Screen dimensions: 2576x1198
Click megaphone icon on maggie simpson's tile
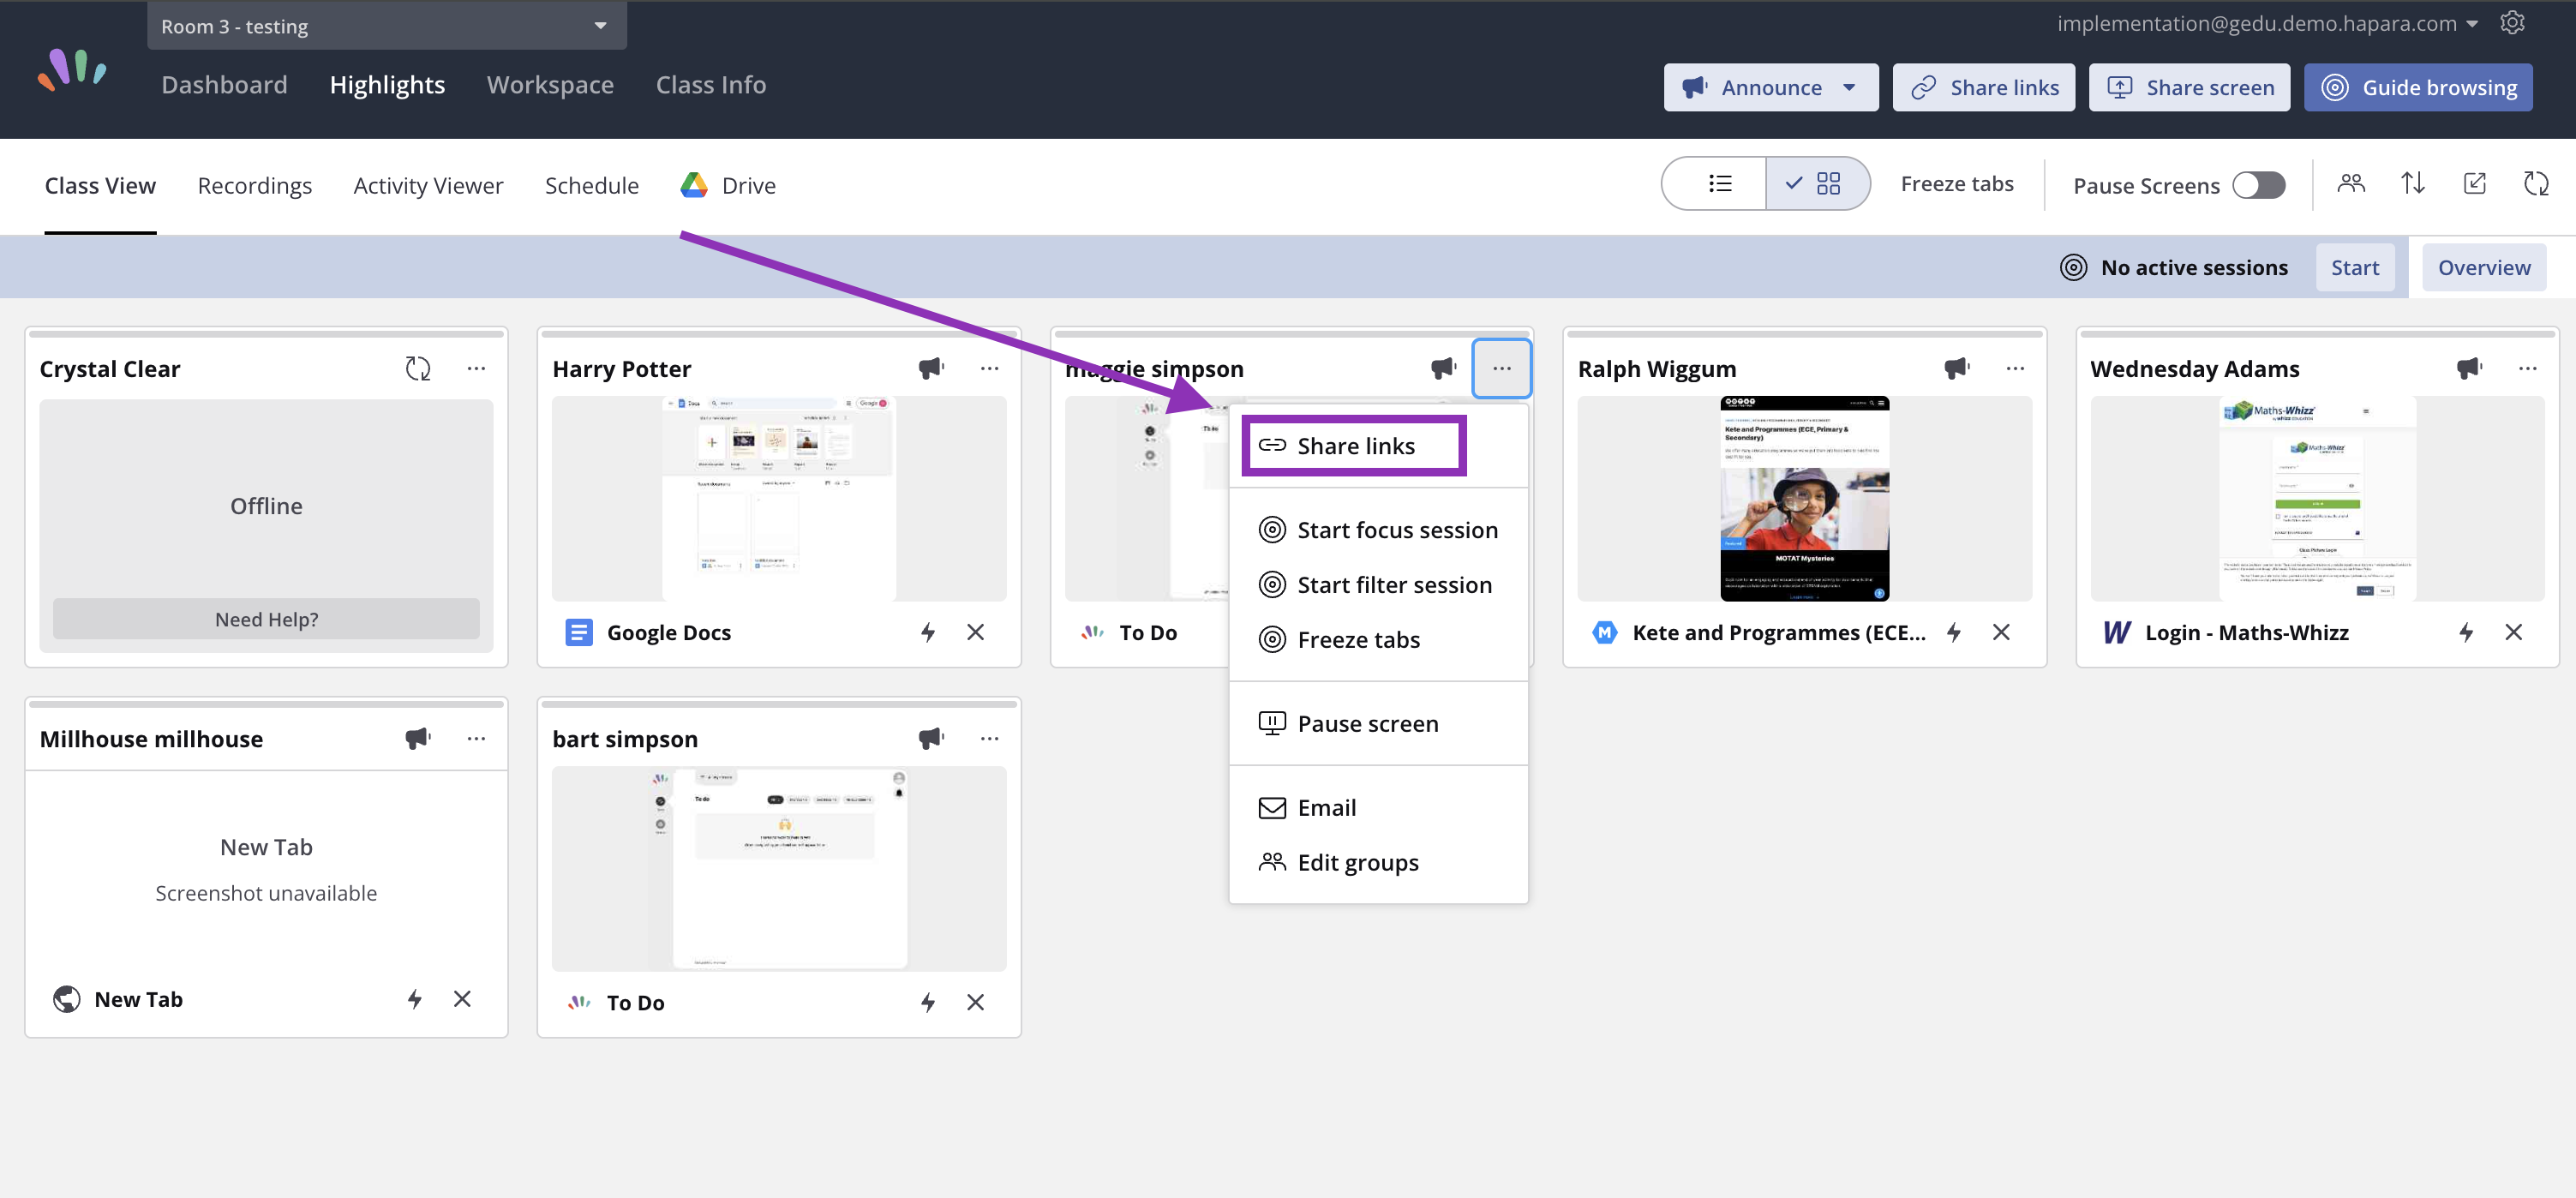pyautogui.click(x=1443, y=368)
